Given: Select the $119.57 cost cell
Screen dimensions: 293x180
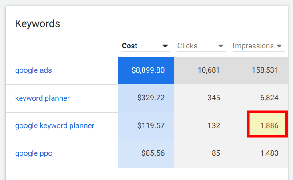Looking at the screenshot, I should pos(146,126).
